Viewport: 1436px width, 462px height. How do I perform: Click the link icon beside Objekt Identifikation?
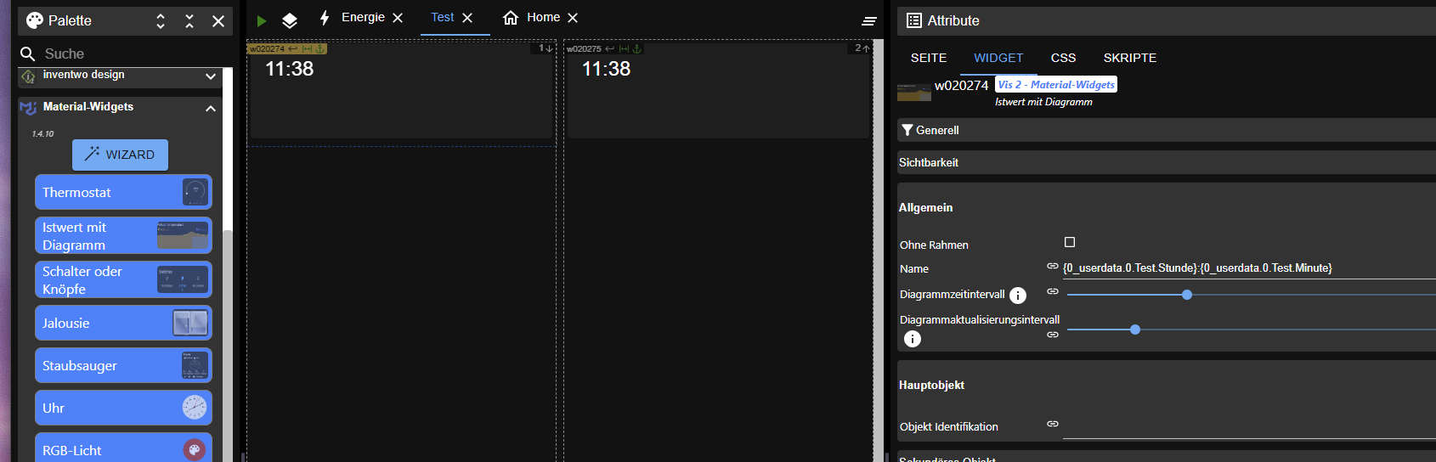click(x=1053, y=424)
